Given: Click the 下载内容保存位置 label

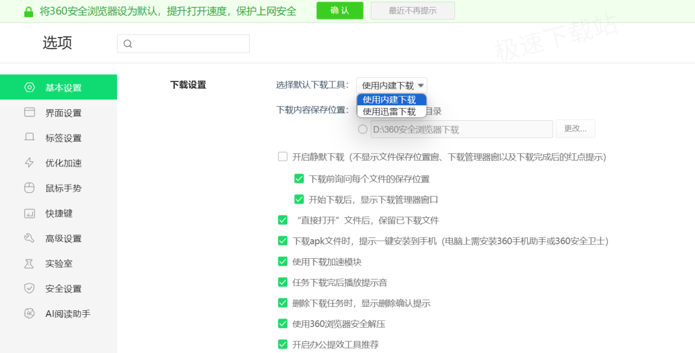Looking at the screenshot, I should point(313,110).
